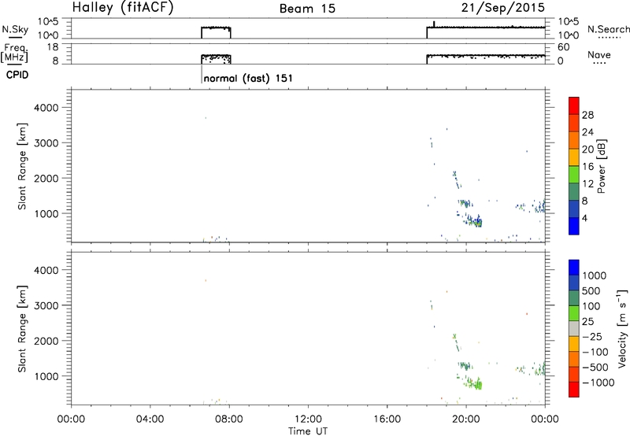Click the '04:00' time tick label
This screenshot has height=436, width=630.
150,419
